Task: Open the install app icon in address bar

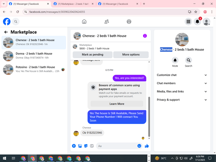Action: pyautogui.click(x=190, y=12)
